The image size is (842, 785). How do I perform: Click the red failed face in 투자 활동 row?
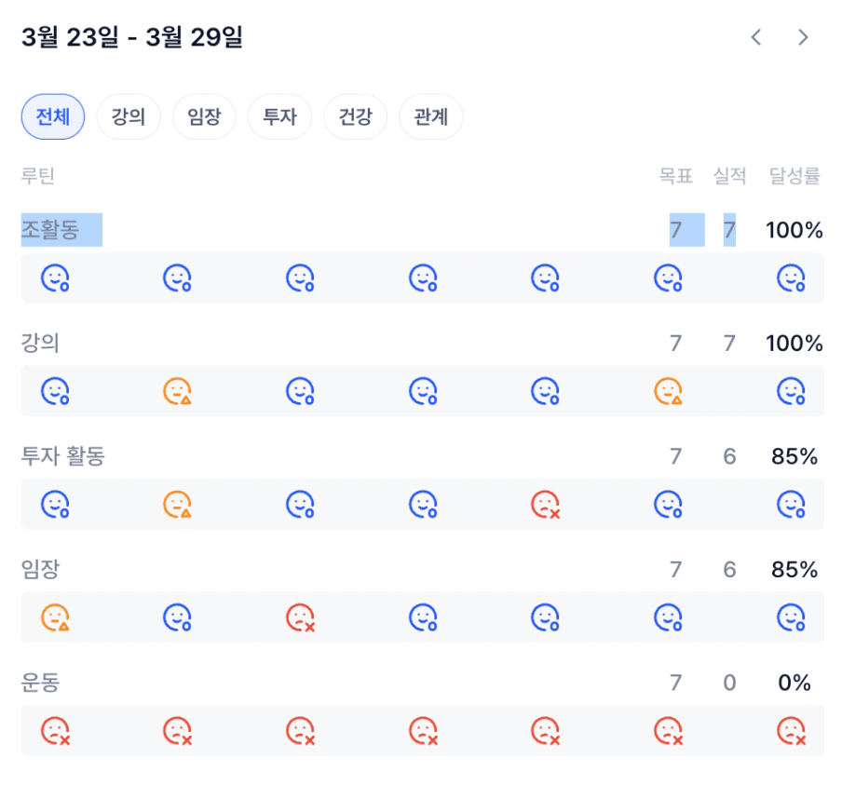[545, 505]
